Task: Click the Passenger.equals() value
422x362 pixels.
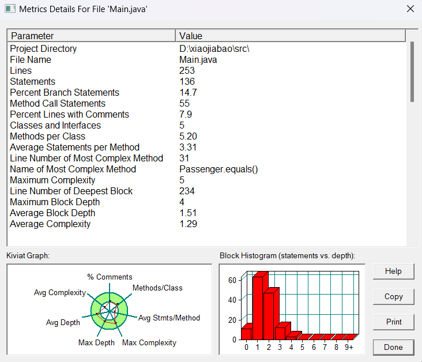Action: pos(218,169)
